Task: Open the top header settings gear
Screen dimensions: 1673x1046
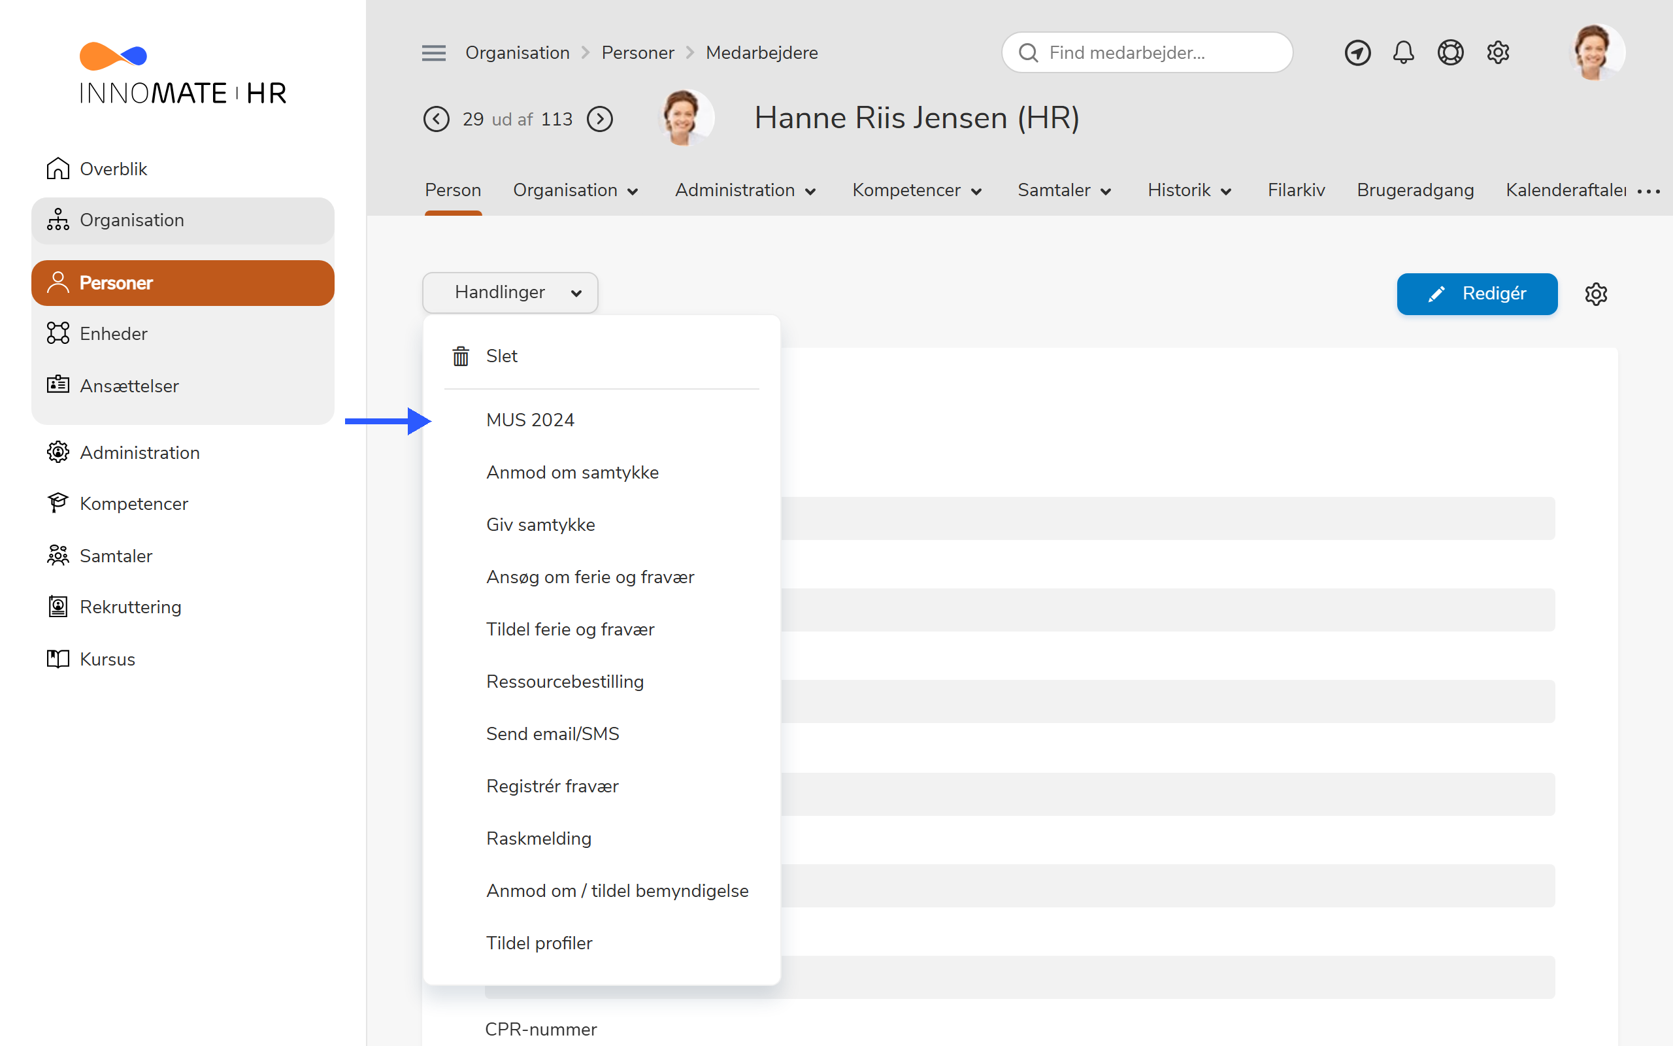Action: (1497, 52)
